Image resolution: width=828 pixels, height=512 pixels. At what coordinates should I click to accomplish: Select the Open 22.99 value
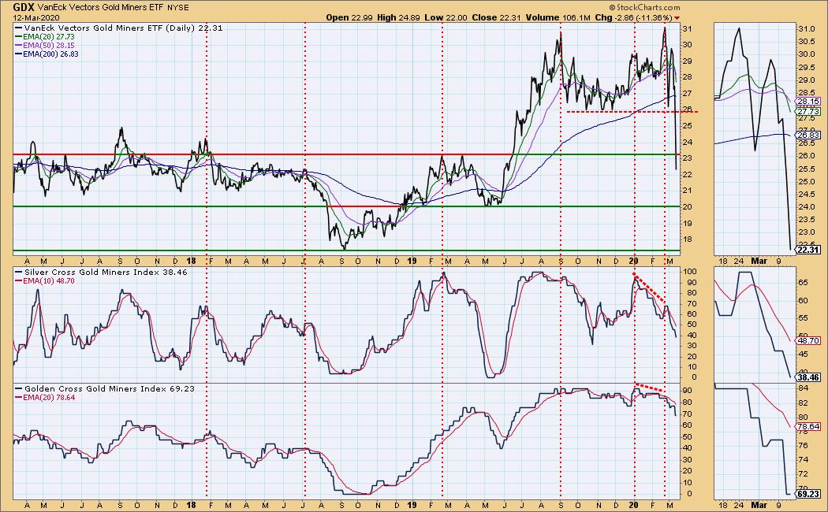click(x=349, y=17)
